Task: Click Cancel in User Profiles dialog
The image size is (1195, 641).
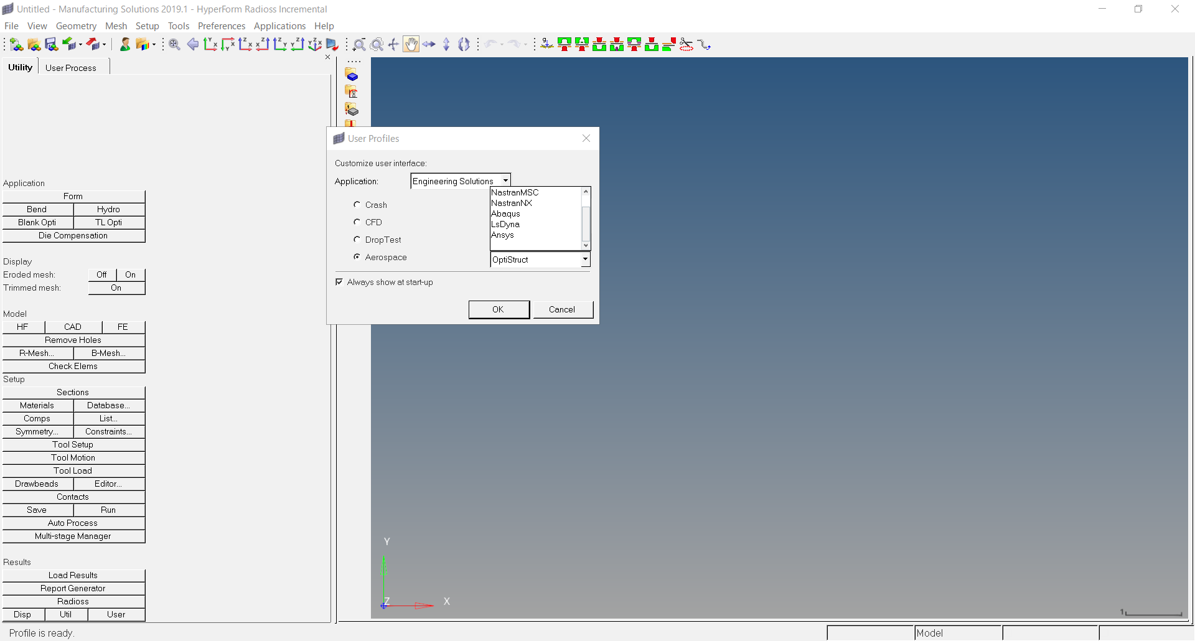Action: click(x=563, y=309)
